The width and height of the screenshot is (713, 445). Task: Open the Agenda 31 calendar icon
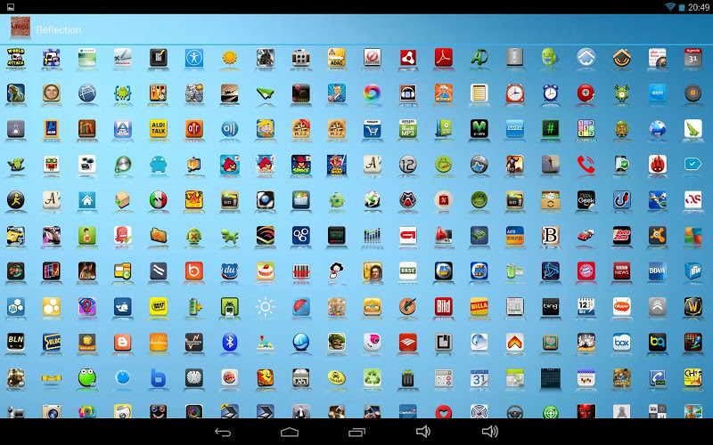click(x=693, y=58)
